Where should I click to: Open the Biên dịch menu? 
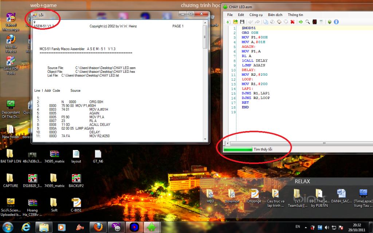(275, 15)
